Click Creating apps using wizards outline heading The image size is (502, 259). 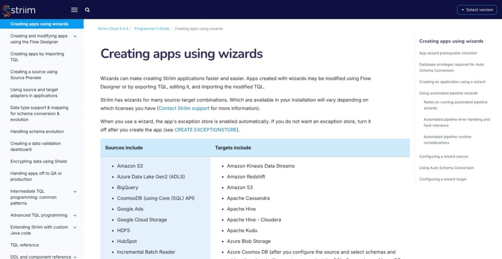[x=451, y=41]
